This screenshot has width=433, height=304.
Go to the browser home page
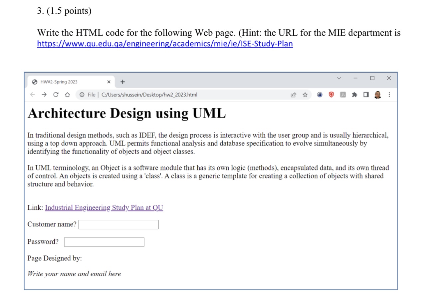tap(67, 95)
